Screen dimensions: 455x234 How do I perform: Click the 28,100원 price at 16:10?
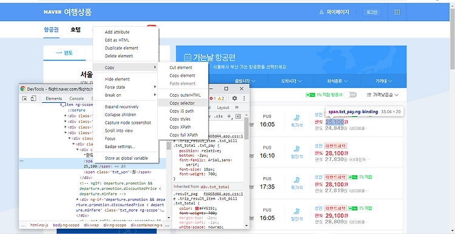[336, 154]
